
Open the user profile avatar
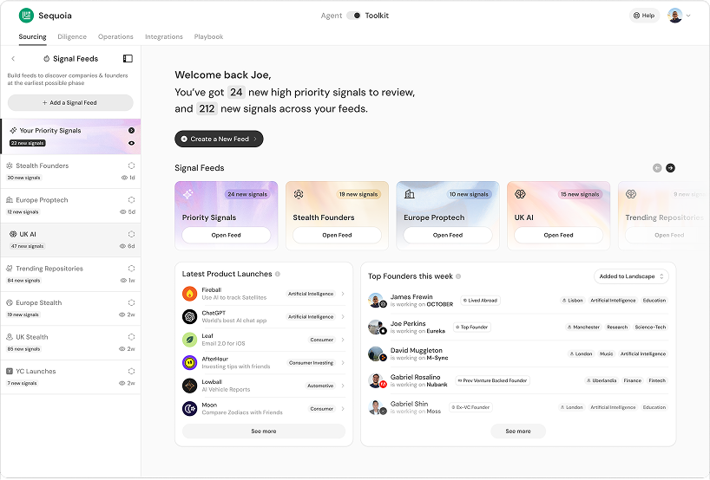pos(674,16)
